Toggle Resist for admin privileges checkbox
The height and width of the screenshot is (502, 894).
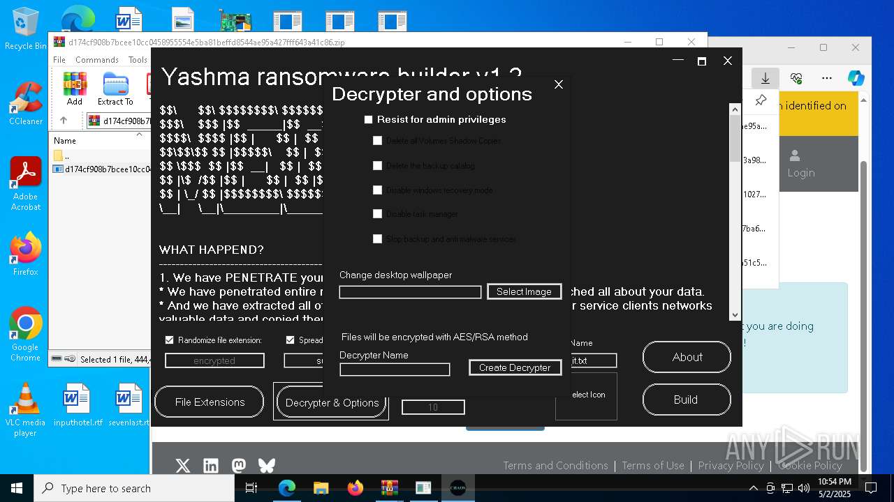coord(369,120)
